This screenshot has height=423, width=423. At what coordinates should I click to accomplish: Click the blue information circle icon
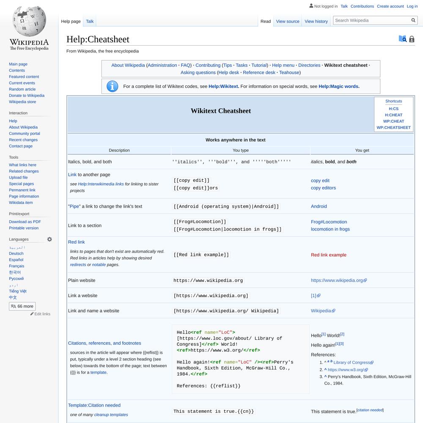click(112, 86)
